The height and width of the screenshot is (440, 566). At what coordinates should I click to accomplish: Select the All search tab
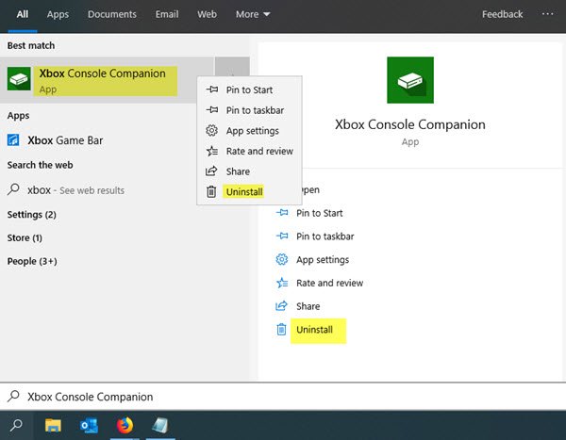tap(22, 14)
